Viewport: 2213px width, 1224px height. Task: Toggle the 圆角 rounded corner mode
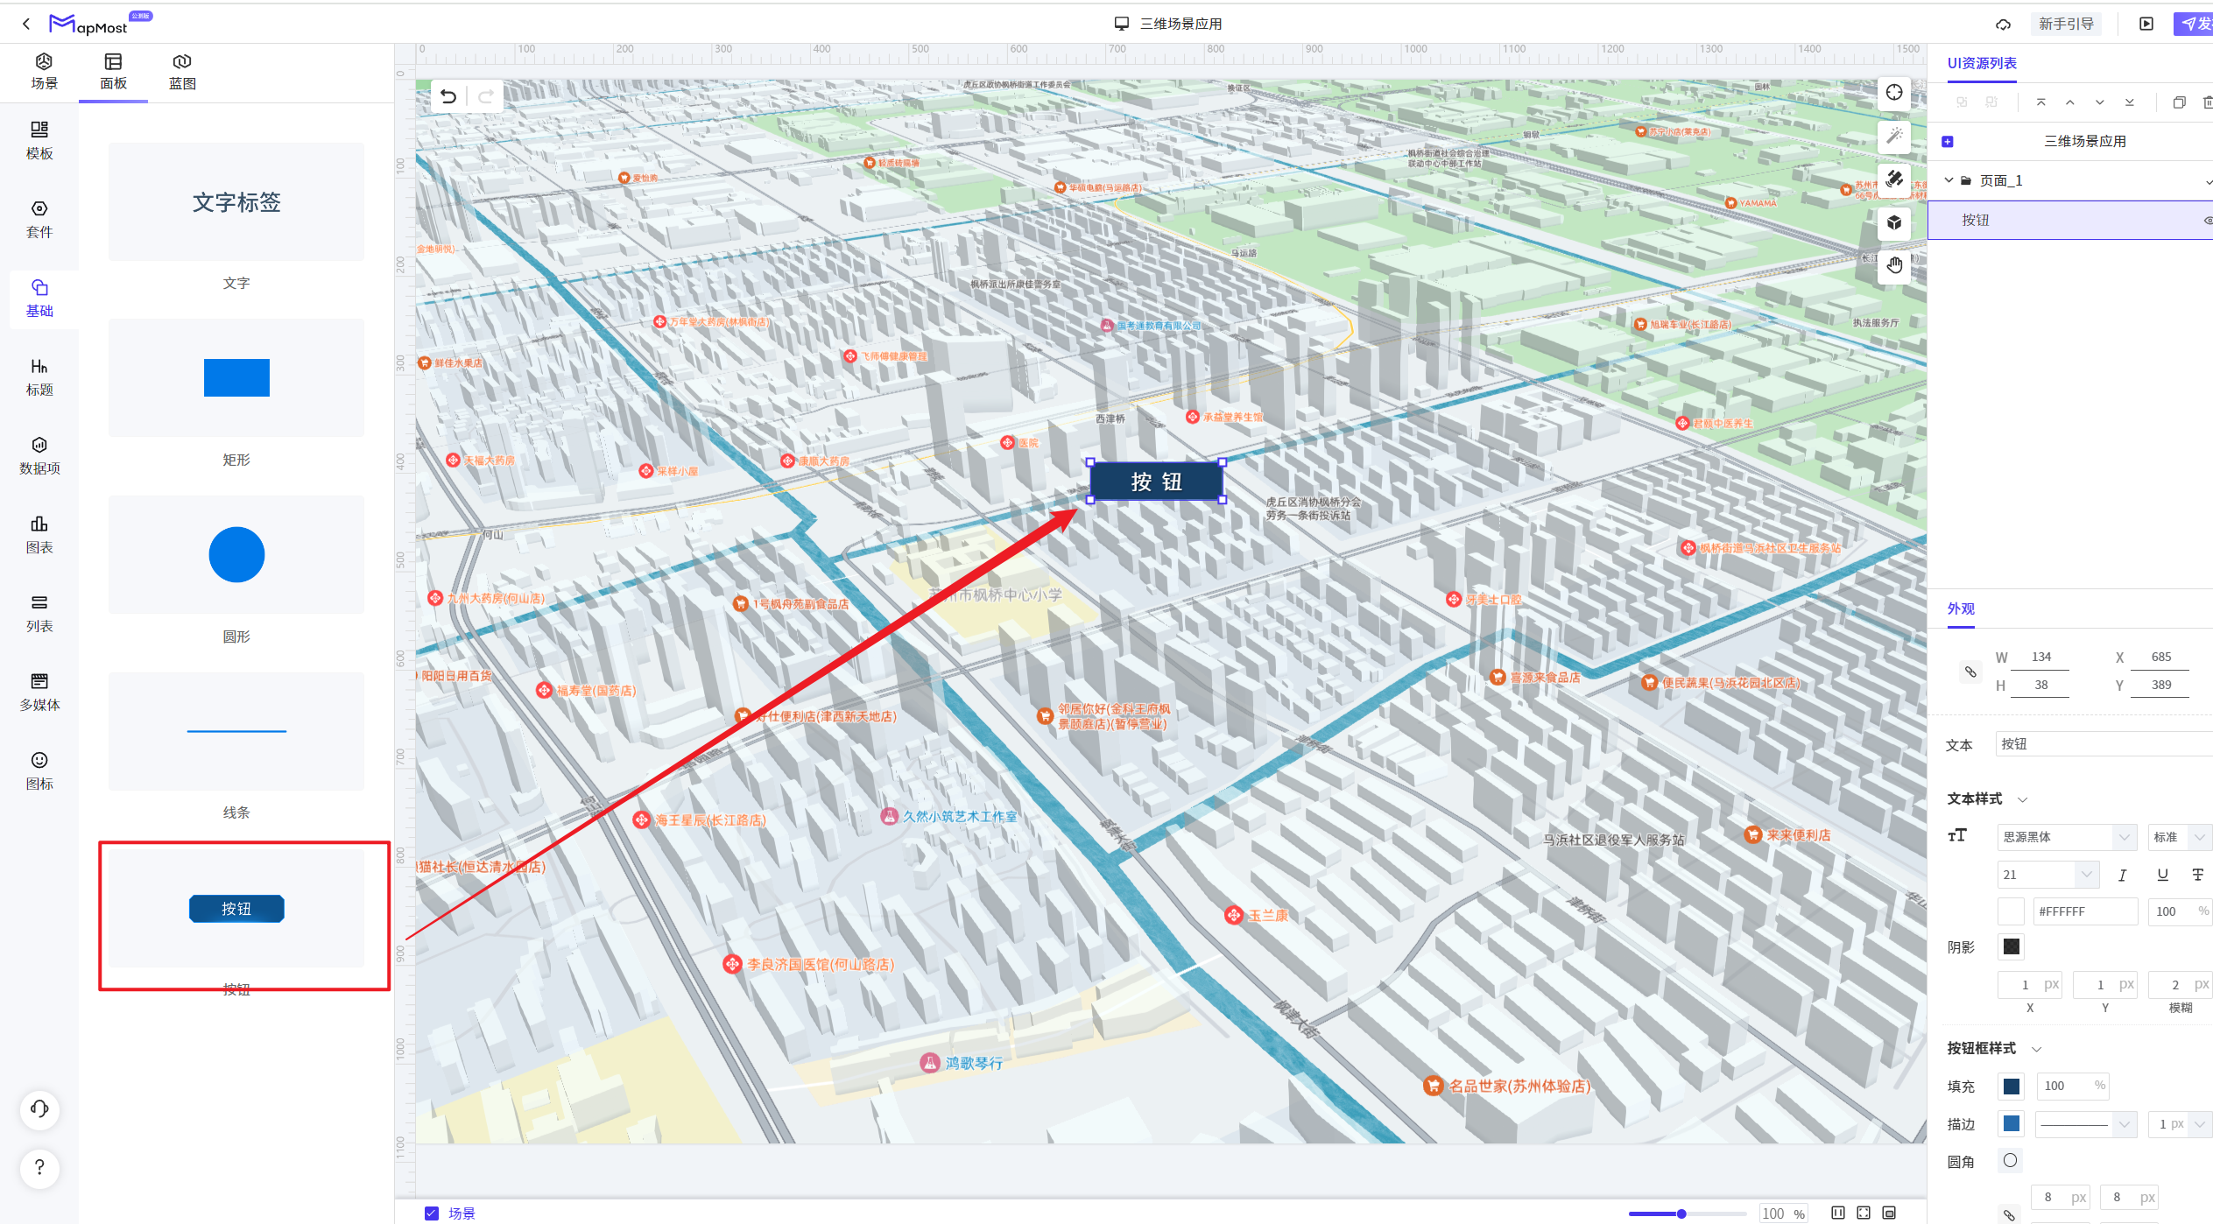(2011, 1160)
